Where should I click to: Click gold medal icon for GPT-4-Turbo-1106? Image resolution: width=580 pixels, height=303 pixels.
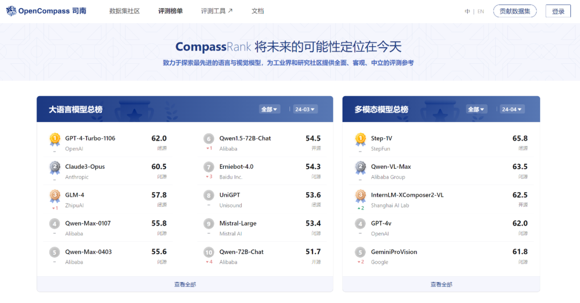click(55, 140)
